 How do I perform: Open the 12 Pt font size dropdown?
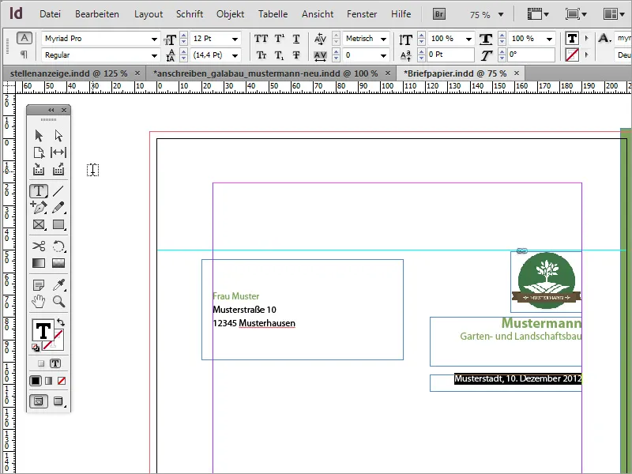(235, 39)
